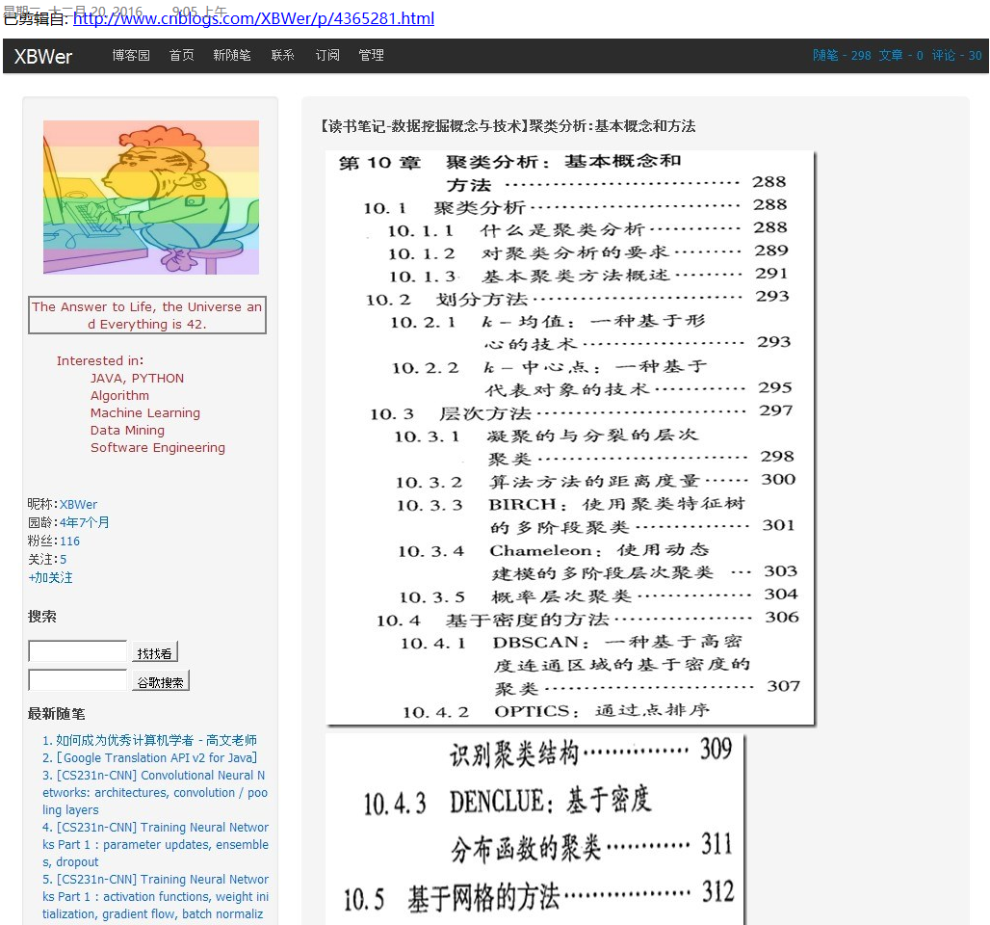Click the chapter 10 table of contents image
The height and width of the screenshot is (925, 990).
570,437
